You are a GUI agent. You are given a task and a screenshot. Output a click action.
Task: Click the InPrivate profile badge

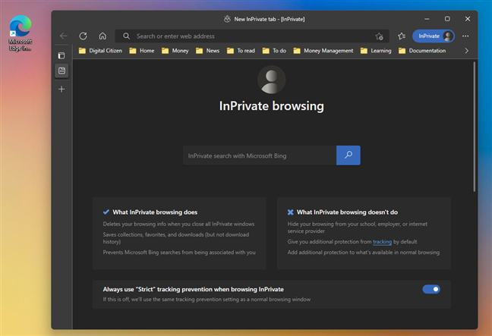pos(434,36)
